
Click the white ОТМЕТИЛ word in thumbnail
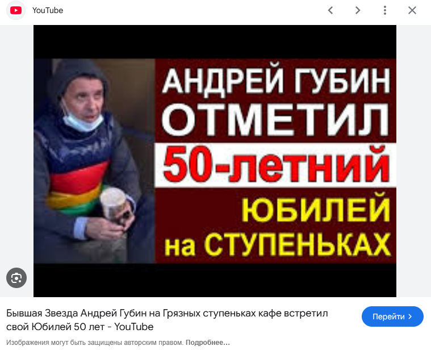[x=276, y=120]
